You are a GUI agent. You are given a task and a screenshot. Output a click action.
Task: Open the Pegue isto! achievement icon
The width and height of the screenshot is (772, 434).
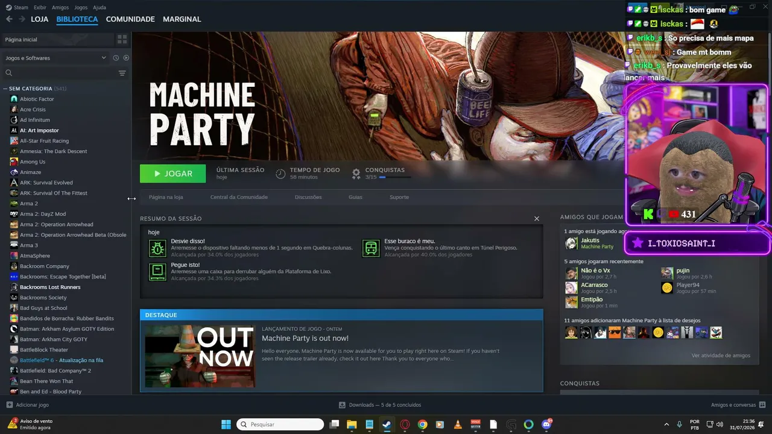coord(157,272)
